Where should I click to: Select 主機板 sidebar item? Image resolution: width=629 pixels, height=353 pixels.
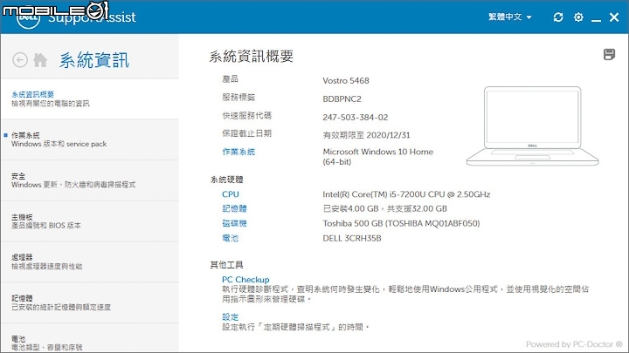(x=90, y=221)
